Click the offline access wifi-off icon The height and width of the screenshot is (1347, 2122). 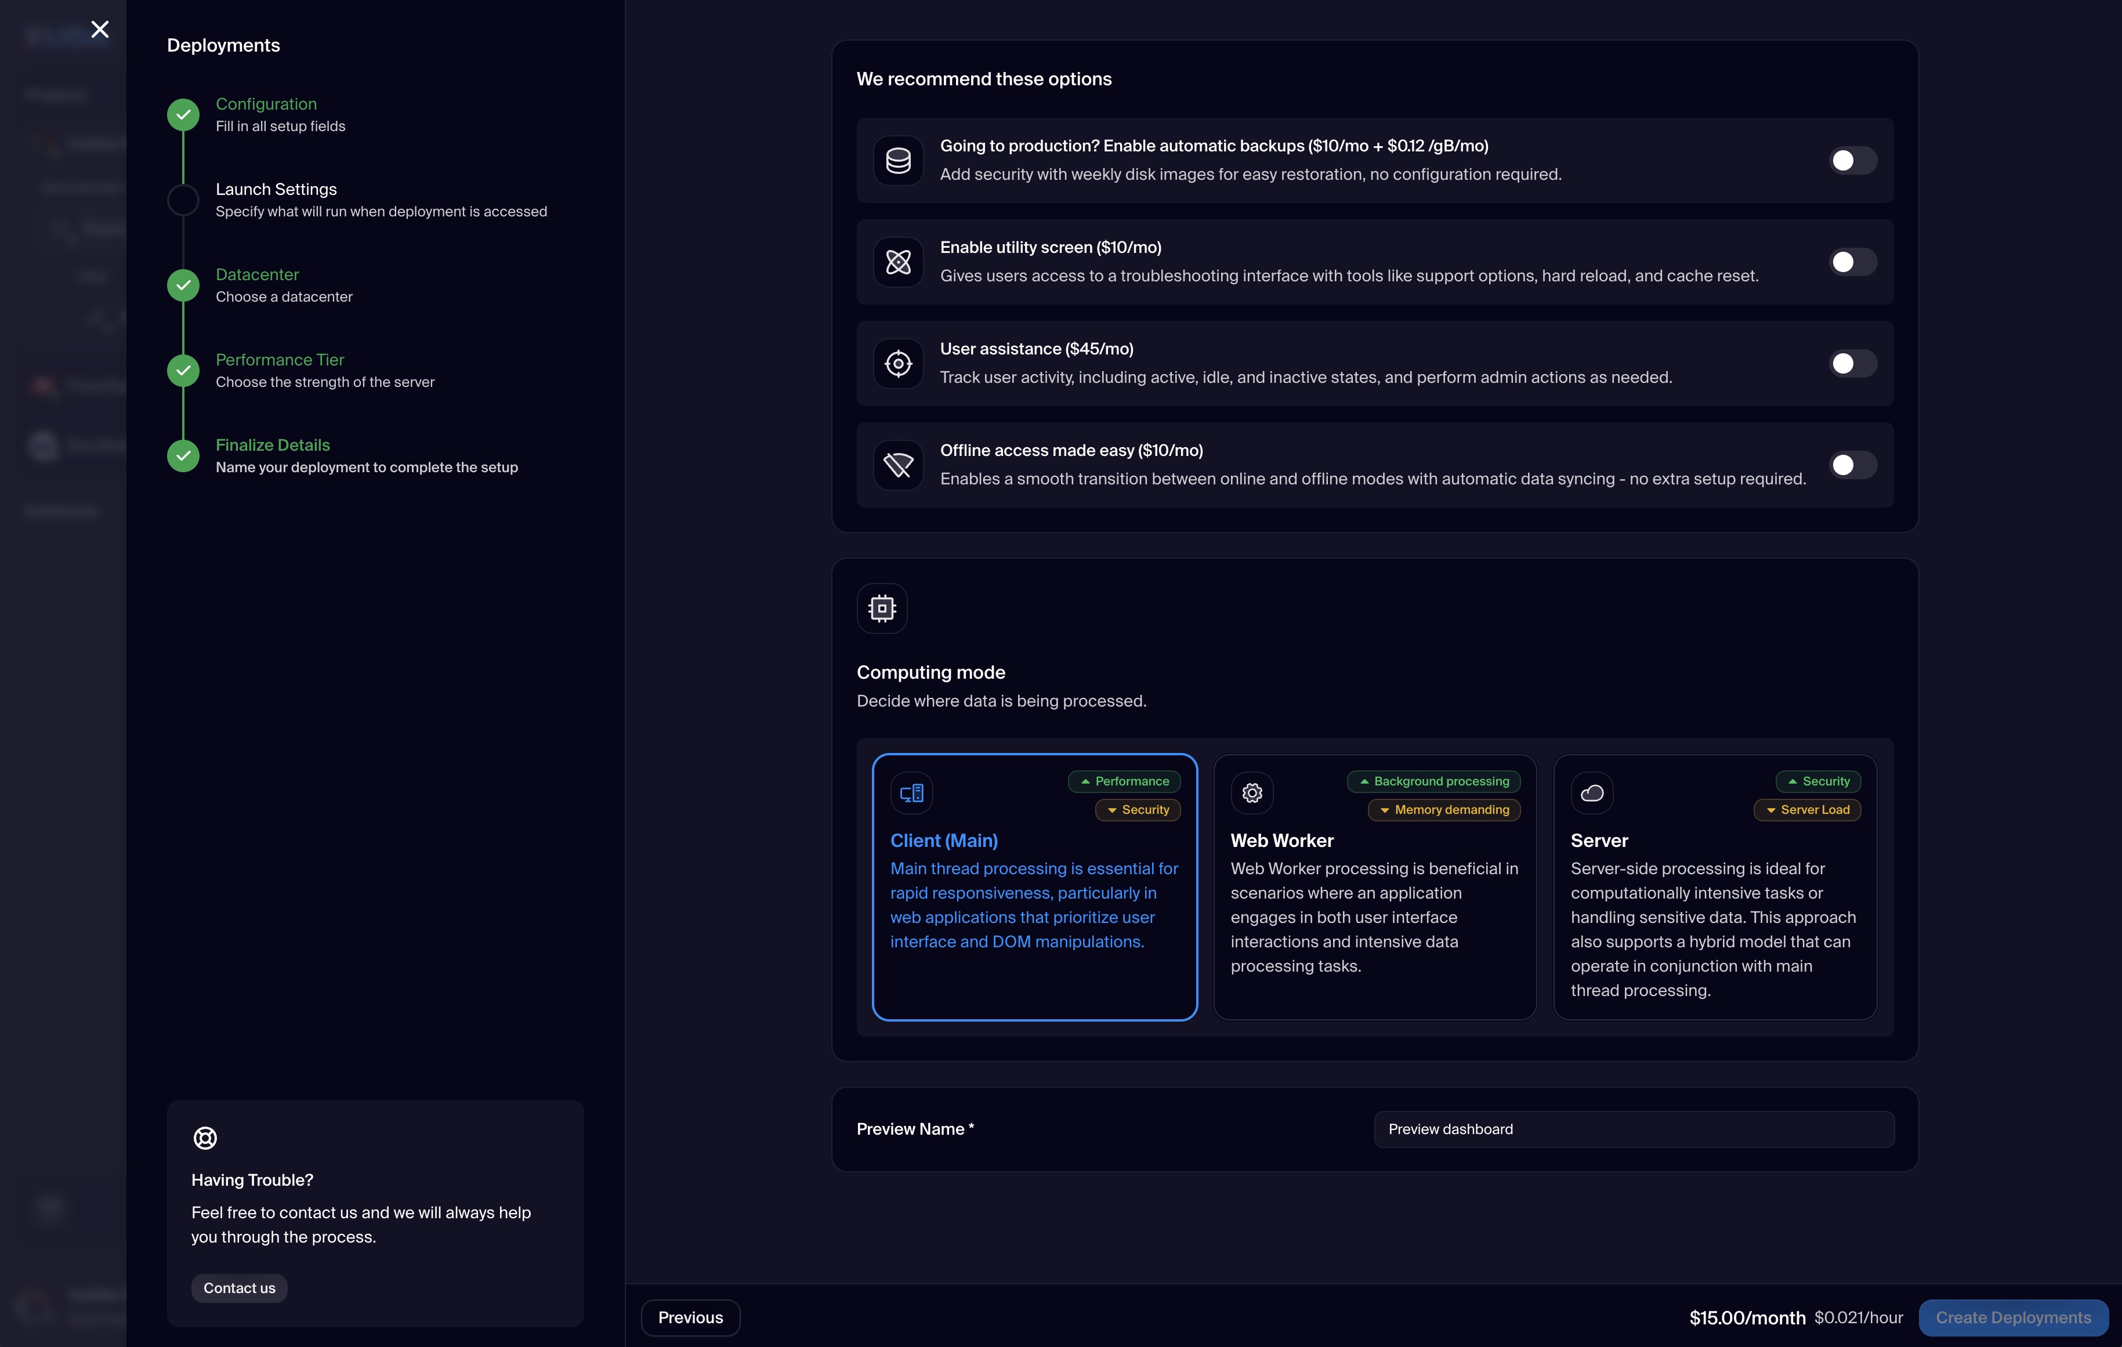tap(898, 464)
